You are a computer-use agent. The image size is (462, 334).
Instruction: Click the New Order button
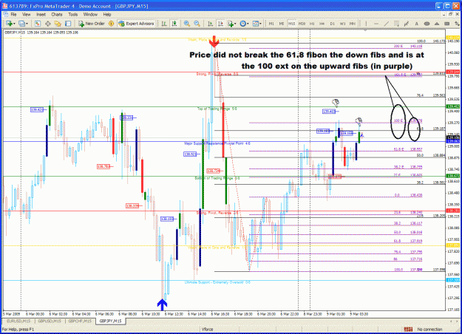tap(92, 24)
